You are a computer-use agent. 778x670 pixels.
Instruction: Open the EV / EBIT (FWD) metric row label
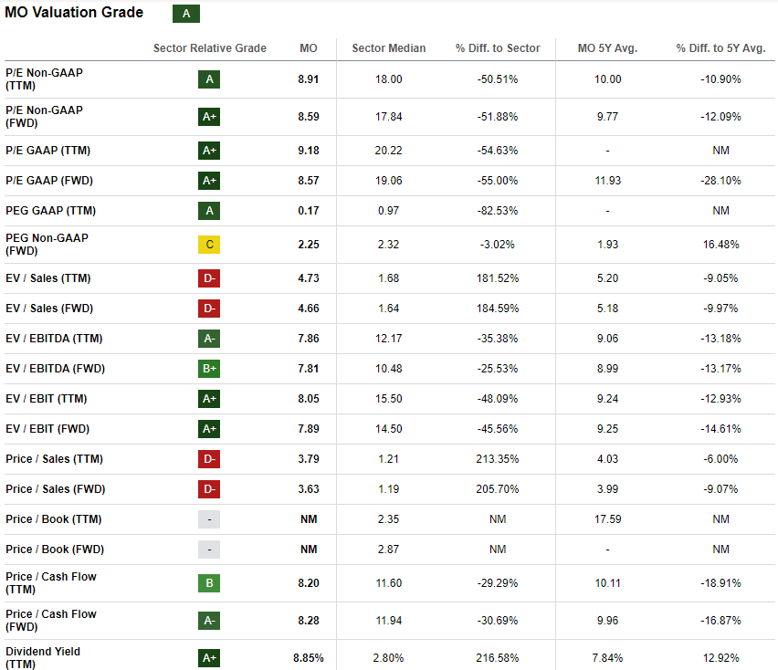coord(47,429)
